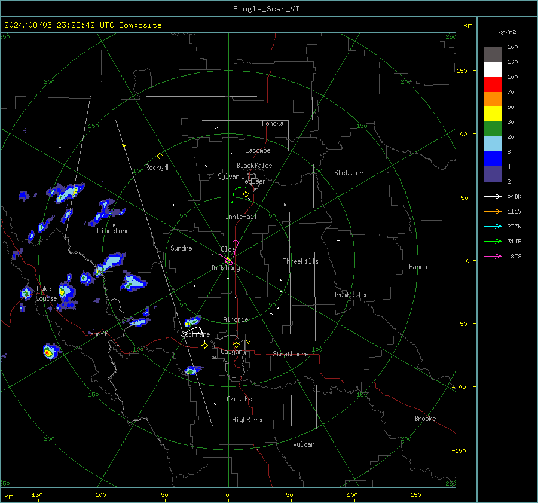Click the purple 2-4 legend swatch
This screenshot has width=538, height=503.
[x=493, y=173]
